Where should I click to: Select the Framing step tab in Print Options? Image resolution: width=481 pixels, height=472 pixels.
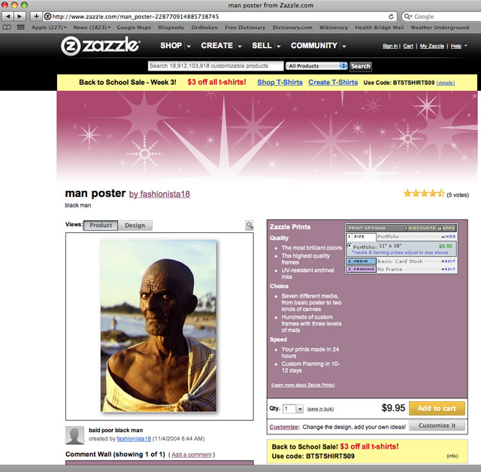coord(361,269)
